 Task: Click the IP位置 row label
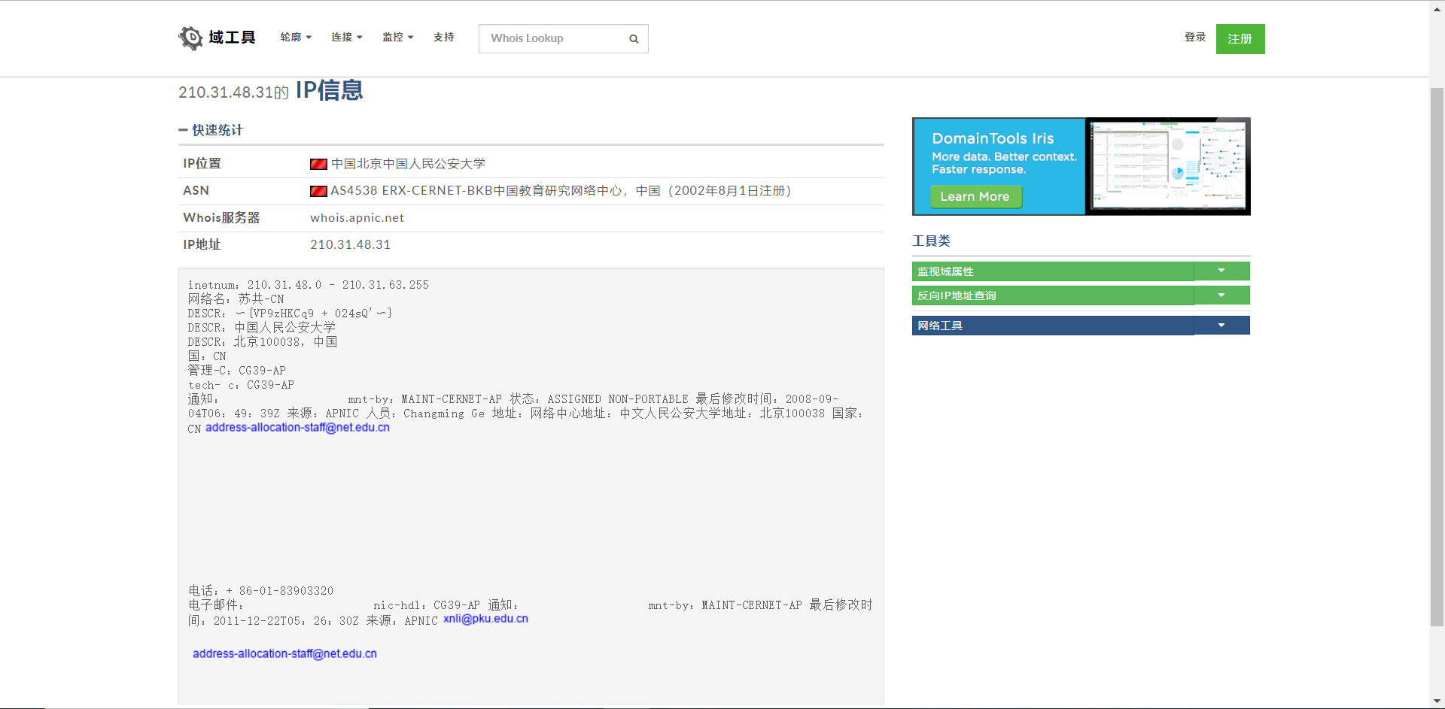point(202,164)
